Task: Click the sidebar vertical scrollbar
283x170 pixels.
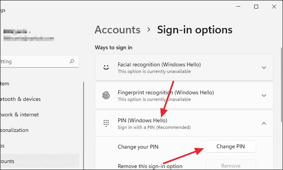Action: [84, 125]
